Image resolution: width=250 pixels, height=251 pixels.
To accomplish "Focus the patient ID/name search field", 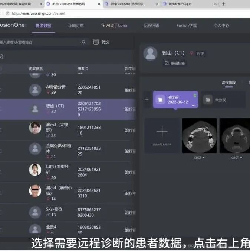I will click(x=43, y=42).
